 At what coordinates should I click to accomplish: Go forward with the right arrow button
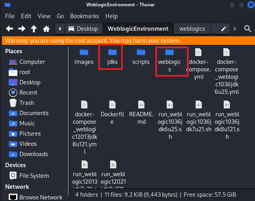[x=22, y=29]
